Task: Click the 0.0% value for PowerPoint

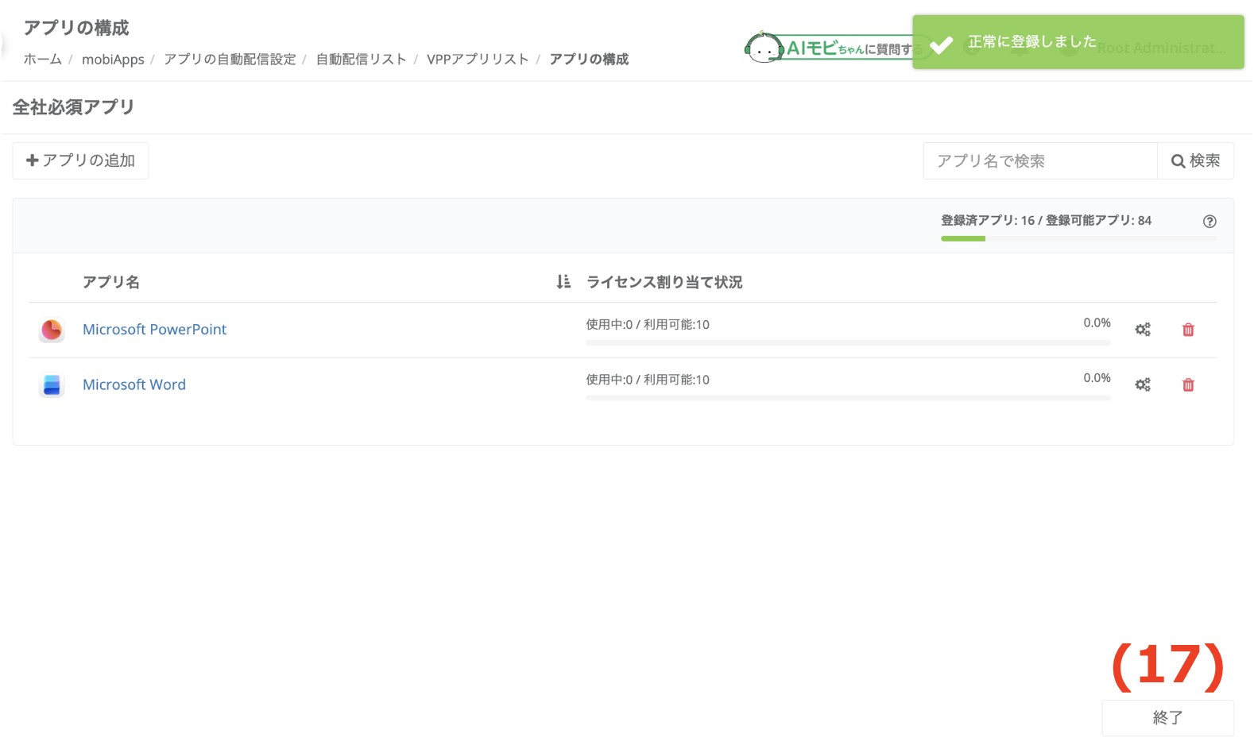Action: pos(1097,322)
